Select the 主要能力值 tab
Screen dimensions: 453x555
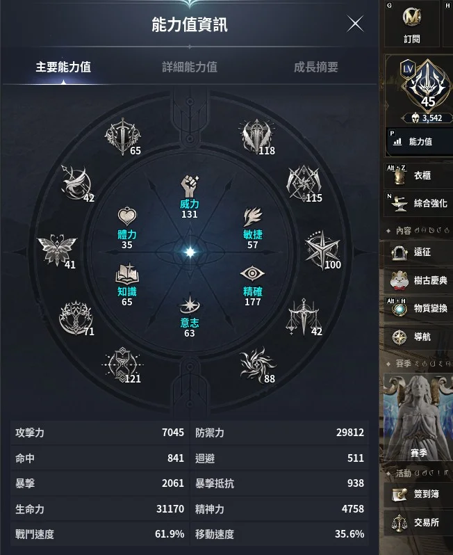click(x=63, y=67)
